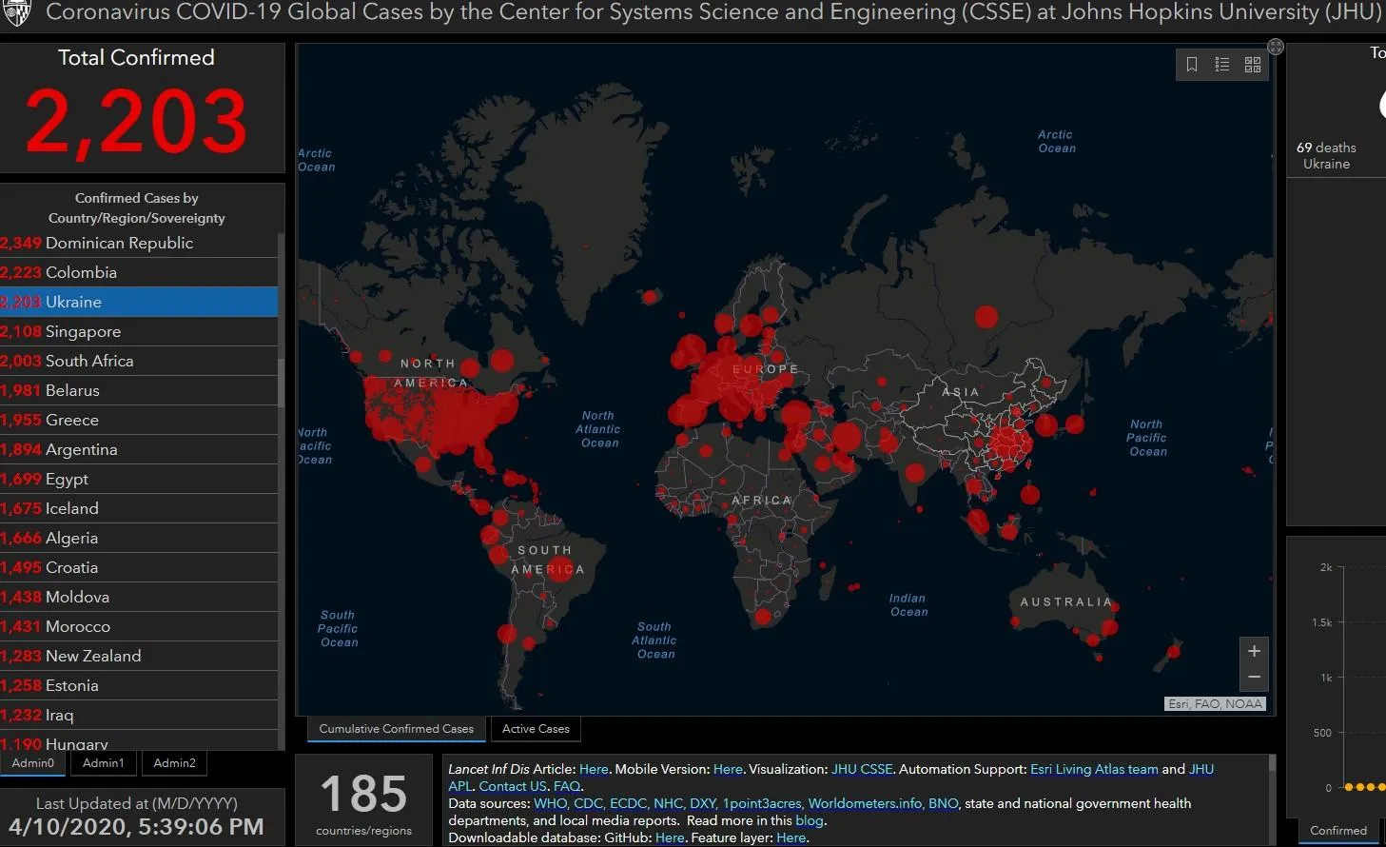Select the Cumulative Confirmed Cases tab

point(396,729)
